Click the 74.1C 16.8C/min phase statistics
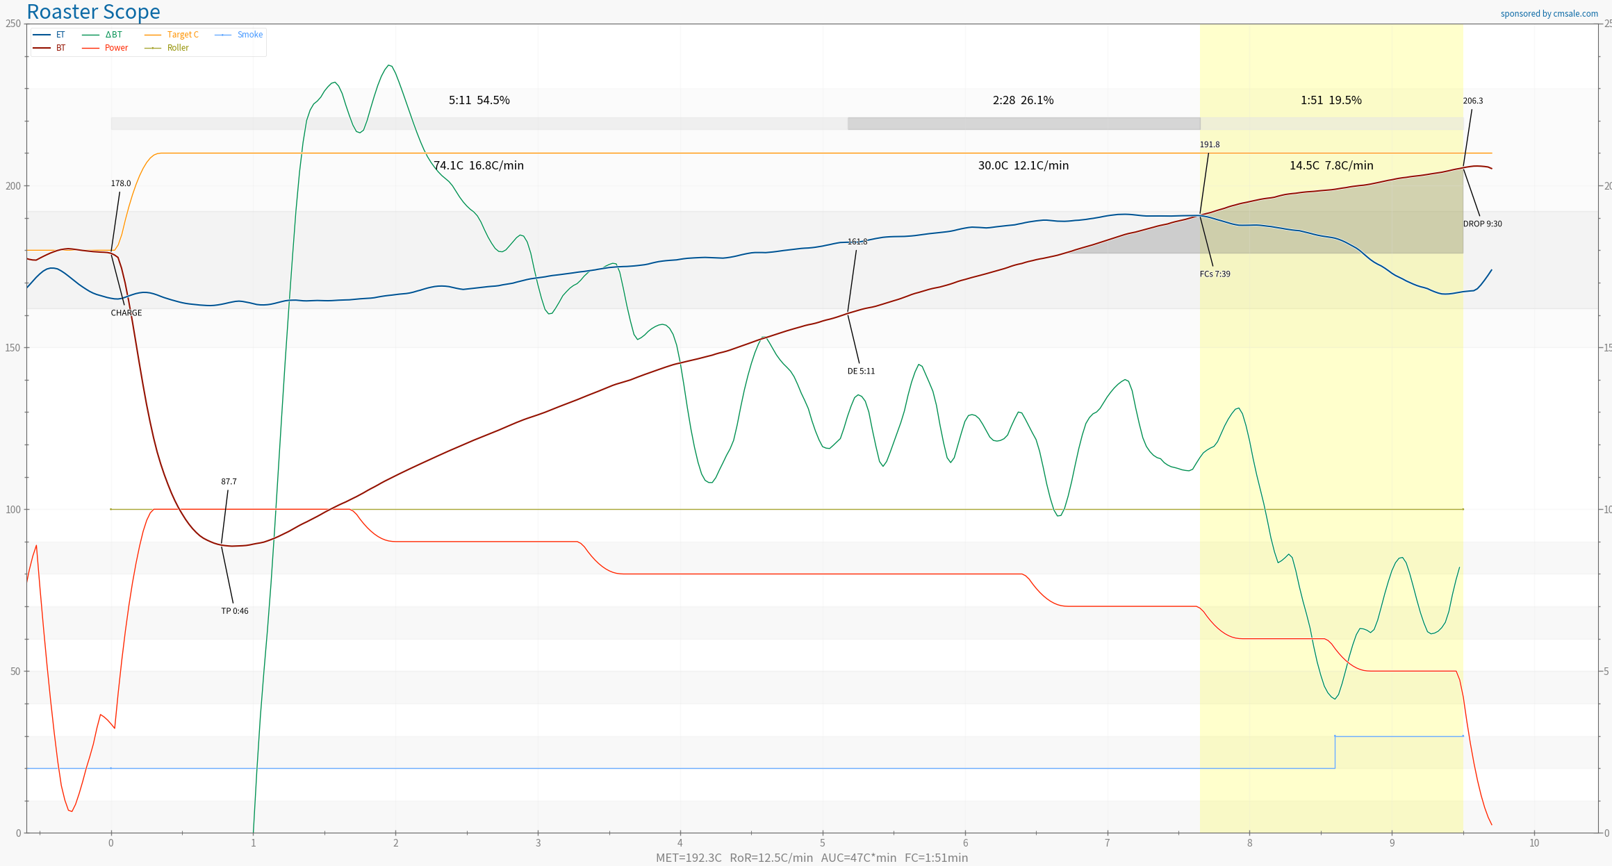The image size is (1612, 866). [479, 166]
